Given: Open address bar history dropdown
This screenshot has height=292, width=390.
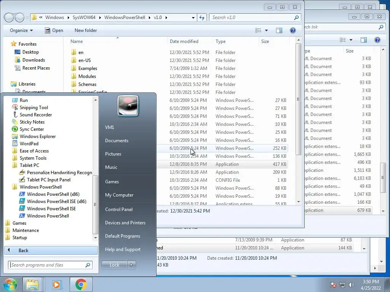Looking at the screenshot, I should click(193, 17).
